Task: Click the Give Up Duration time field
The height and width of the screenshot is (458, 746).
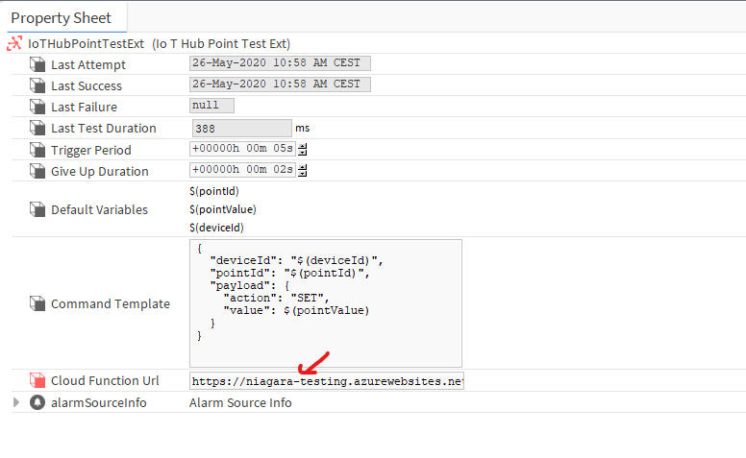Action: point(242,171)
